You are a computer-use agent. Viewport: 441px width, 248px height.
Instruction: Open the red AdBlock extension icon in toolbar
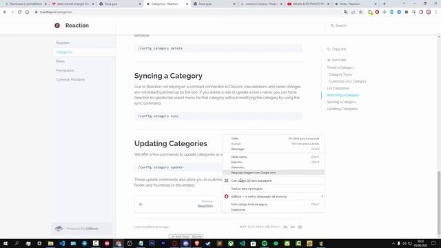377,12
